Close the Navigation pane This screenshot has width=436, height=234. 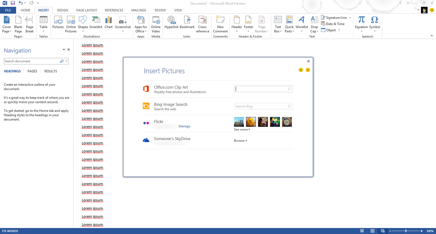click(x=69, y=50)
